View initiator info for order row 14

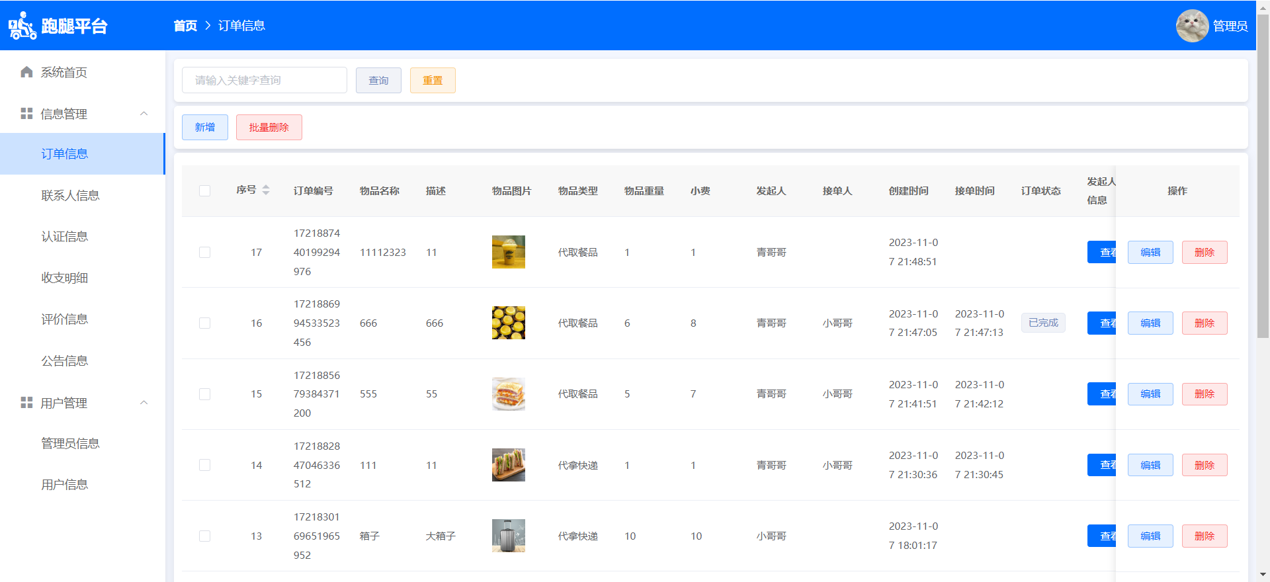coord(1102,465)
